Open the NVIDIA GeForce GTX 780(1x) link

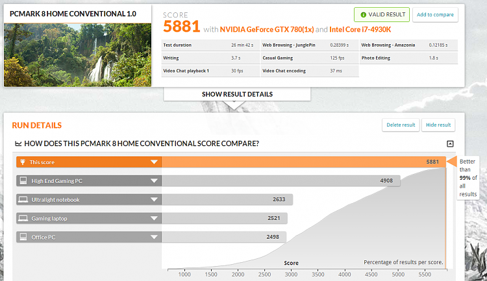tap(267, 29)
